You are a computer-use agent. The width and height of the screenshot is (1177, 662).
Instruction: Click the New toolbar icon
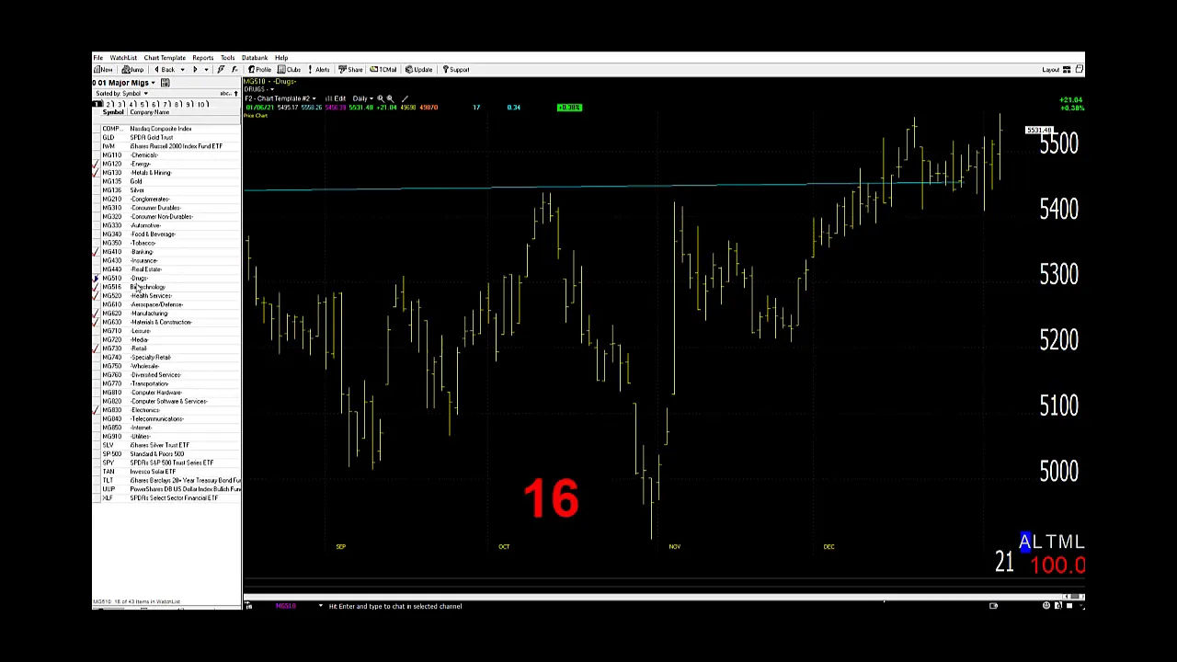(103, 70)
